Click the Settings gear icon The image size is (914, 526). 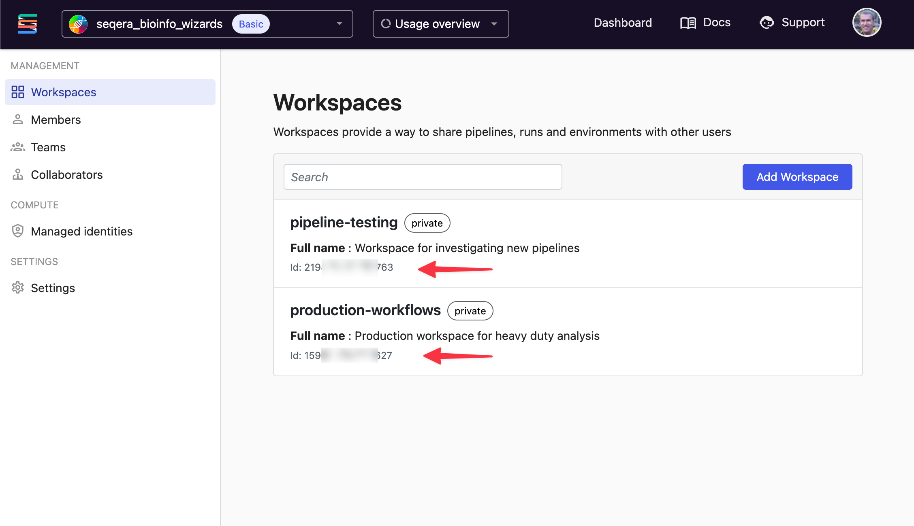pos(18,288)
